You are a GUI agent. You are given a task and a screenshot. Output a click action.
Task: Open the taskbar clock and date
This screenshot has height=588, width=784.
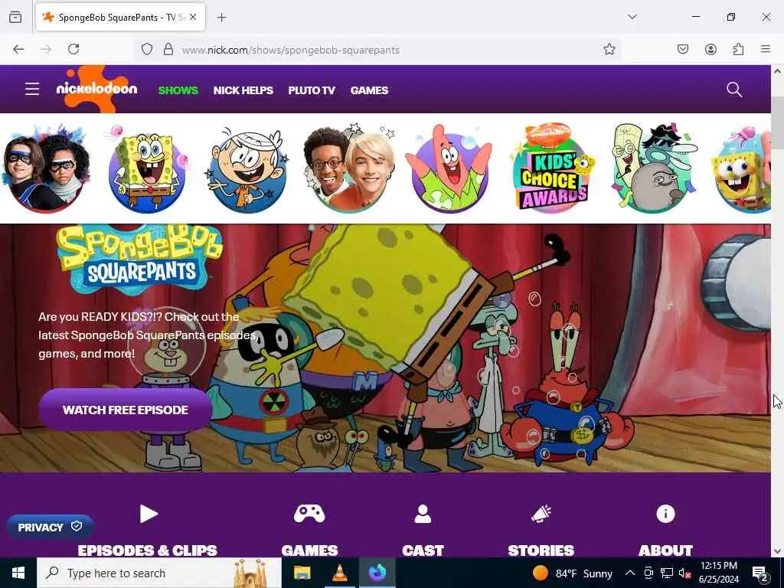click(718, 573)
